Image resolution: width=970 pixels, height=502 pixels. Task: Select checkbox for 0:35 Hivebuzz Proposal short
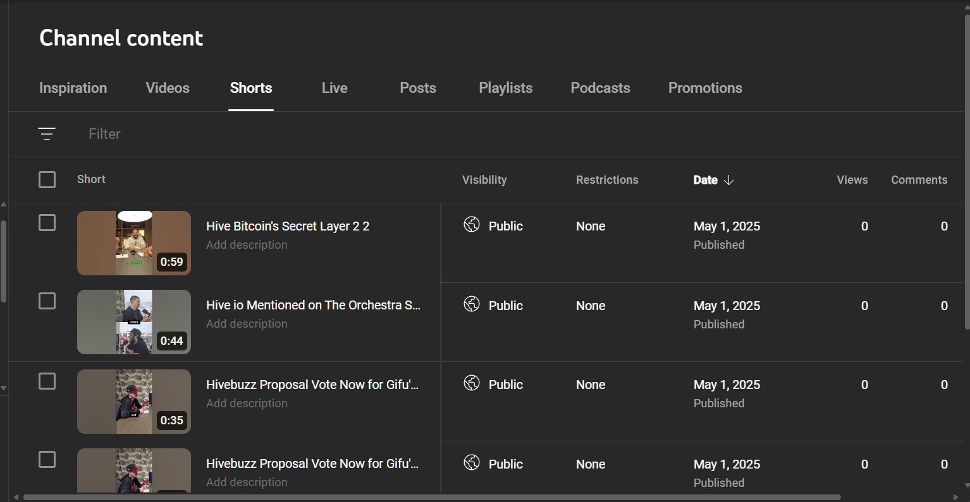point(47,381)
